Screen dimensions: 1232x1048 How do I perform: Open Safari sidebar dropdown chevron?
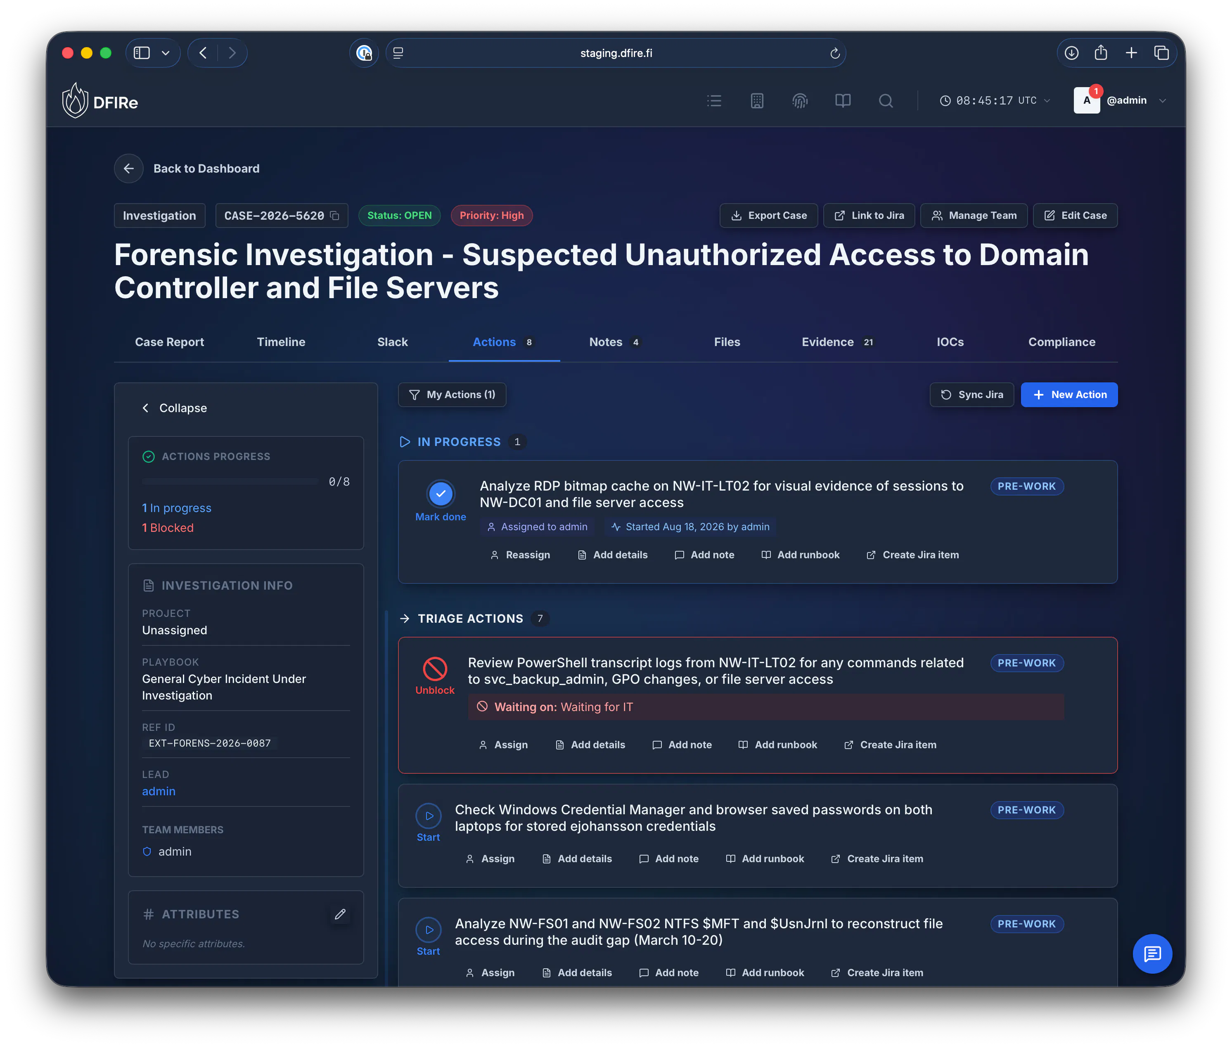click(166, 53)
